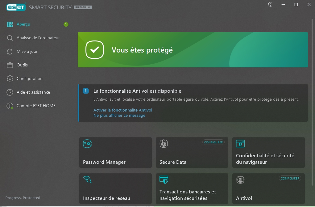Open Analyse de l'ordinateur from the sidebar
The height and width of the screenshot is (207, 315).
click(39, 38)
